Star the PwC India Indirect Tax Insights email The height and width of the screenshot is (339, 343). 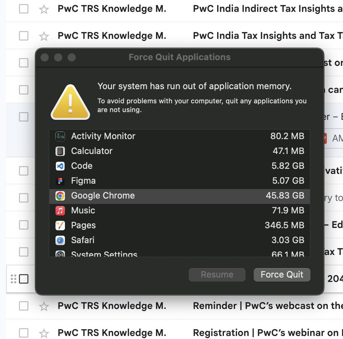pos(44,9)
